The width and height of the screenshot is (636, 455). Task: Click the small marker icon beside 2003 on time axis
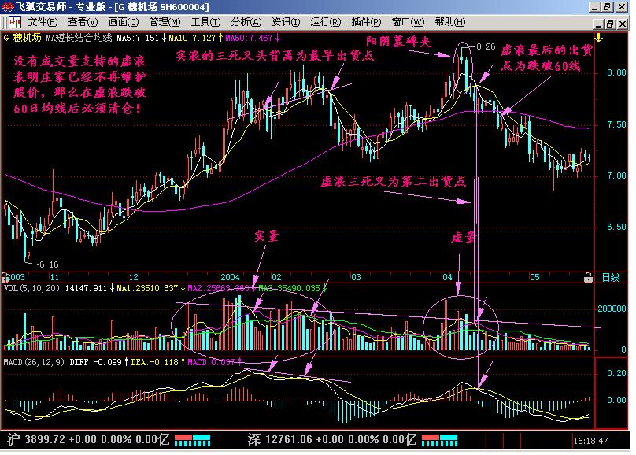click(x=6, y=278)
